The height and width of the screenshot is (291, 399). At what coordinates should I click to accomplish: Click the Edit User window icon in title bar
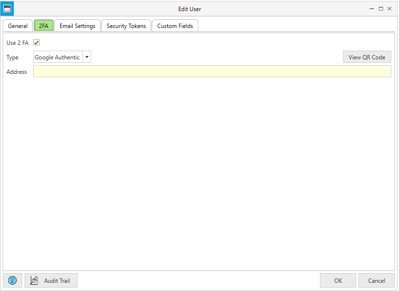tap(7, 9)
